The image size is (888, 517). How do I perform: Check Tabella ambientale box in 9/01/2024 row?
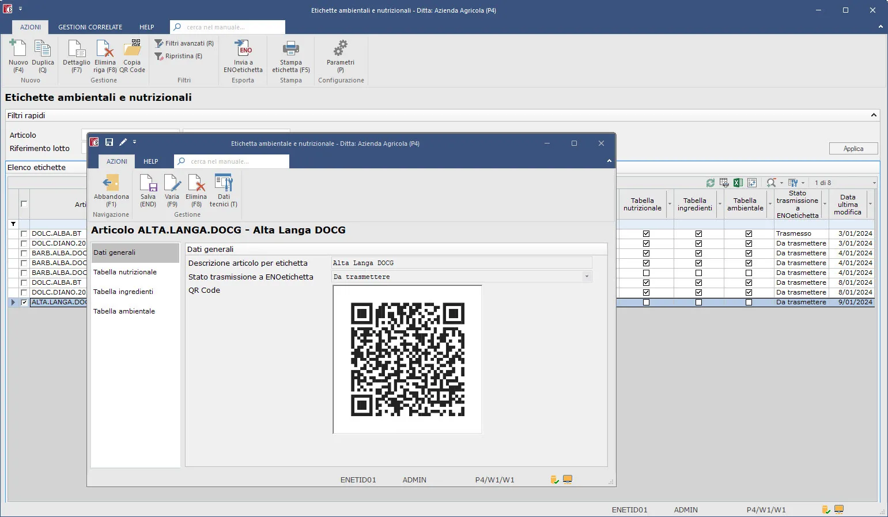[x=749, y=303]
